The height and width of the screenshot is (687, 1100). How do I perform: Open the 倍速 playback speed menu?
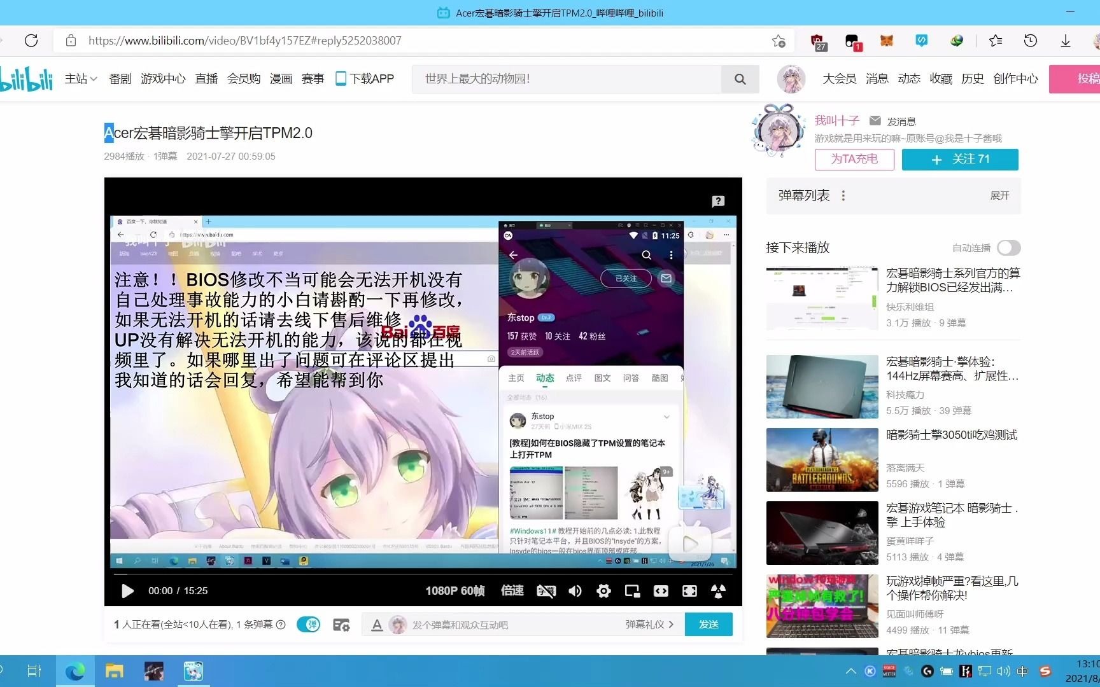[x=512, y=591]
